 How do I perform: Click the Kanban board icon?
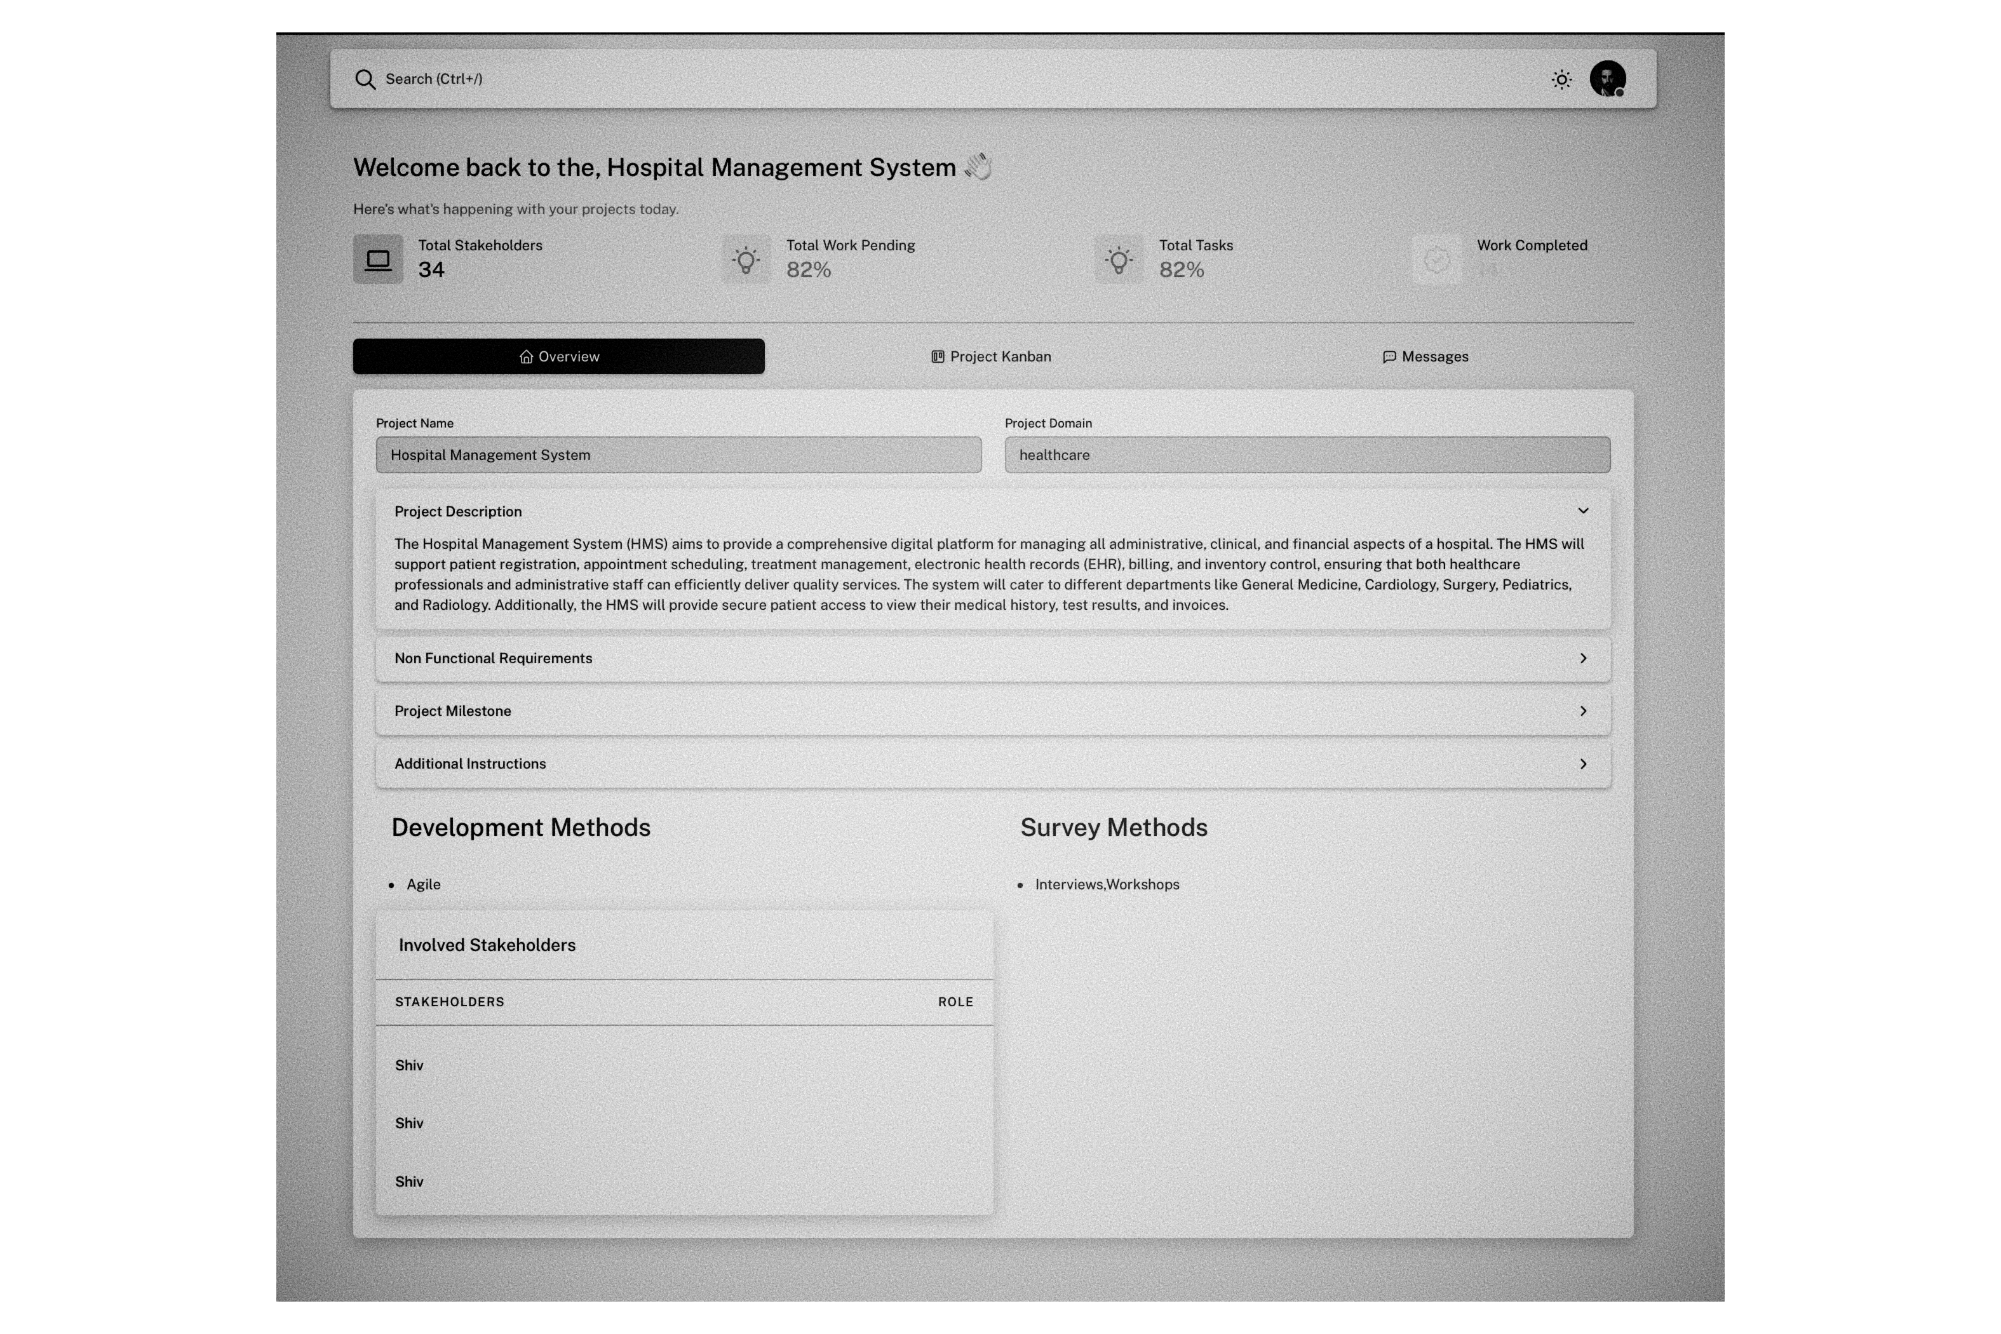pyautogui.click(x=938, y=356)
